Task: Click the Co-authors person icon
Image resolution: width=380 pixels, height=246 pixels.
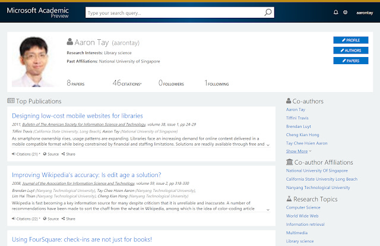Action: 289,100
